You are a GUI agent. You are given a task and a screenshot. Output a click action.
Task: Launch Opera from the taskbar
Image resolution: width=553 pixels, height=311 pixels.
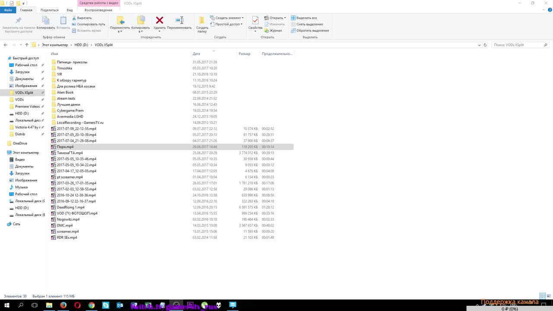tap(78, 305)
